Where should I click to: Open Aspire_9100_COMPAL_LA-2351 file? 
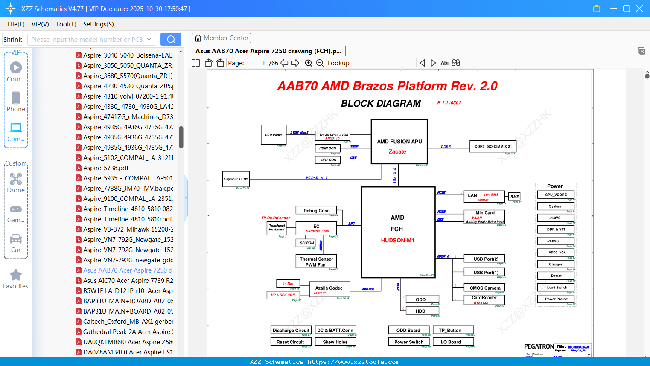coord(124,198)
